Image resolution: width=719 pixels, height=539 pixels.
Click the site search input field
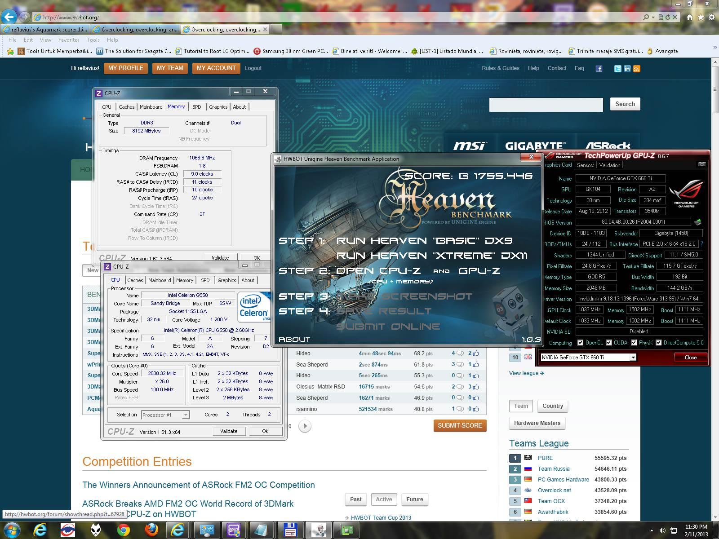pyautogui.click(x=546, y=105)
